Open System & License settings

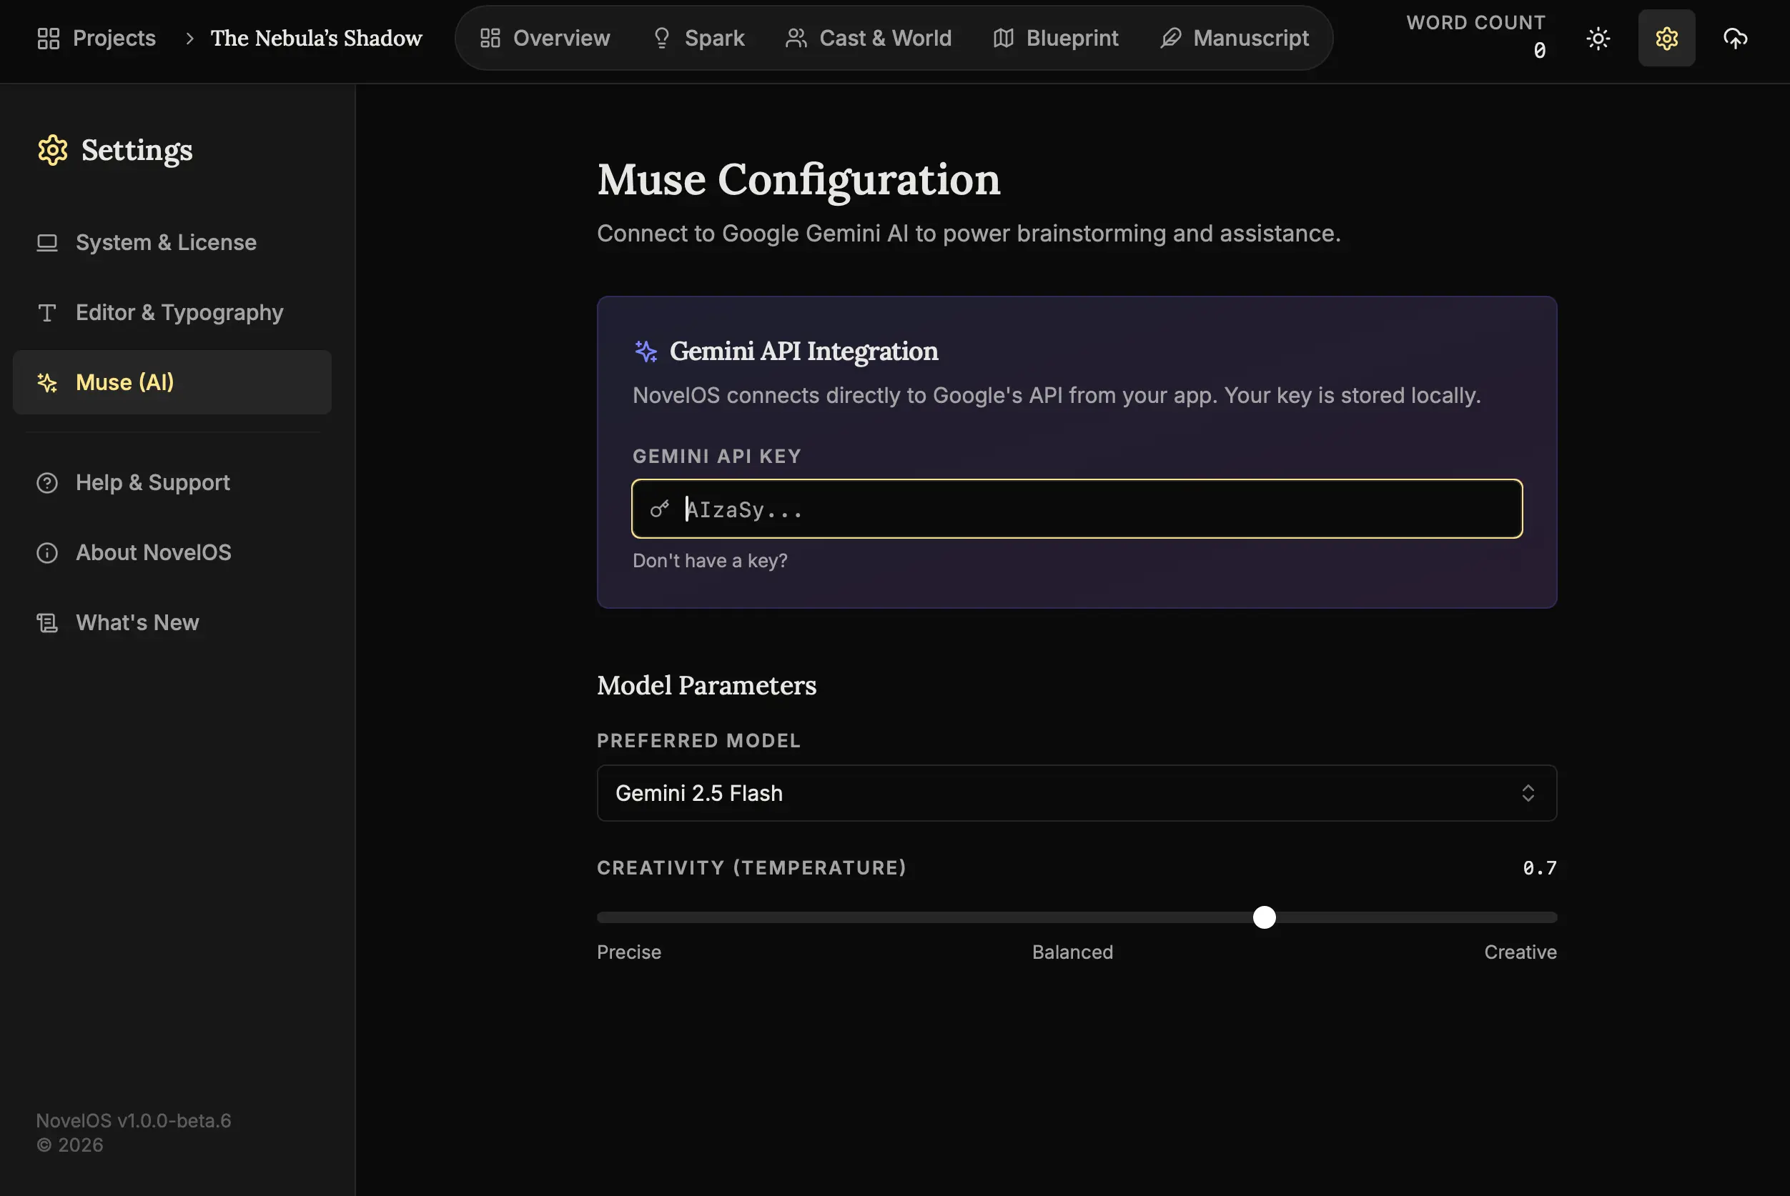[166, 242]
